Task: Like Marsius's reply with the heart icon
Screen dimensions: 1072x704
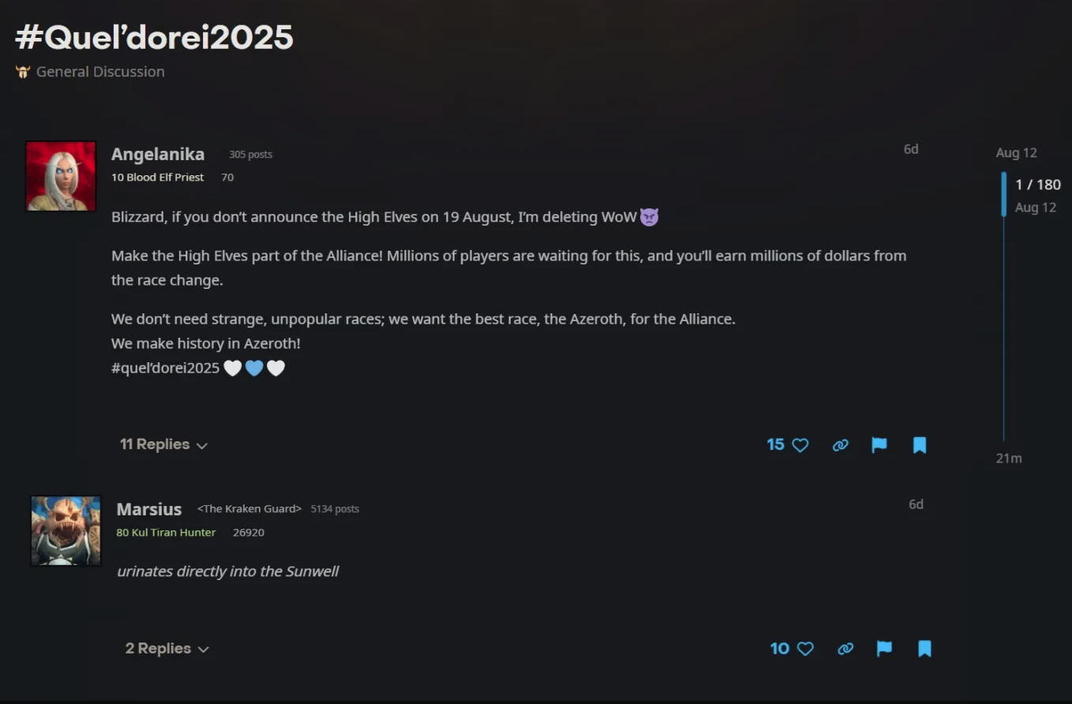Action: click(x=805, y=649)
